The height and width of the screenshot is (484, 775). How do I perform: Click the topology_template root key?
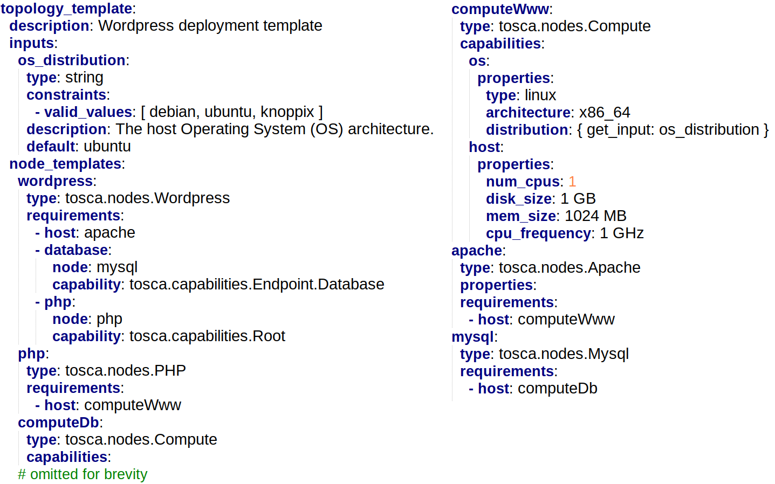coord(66,9)
